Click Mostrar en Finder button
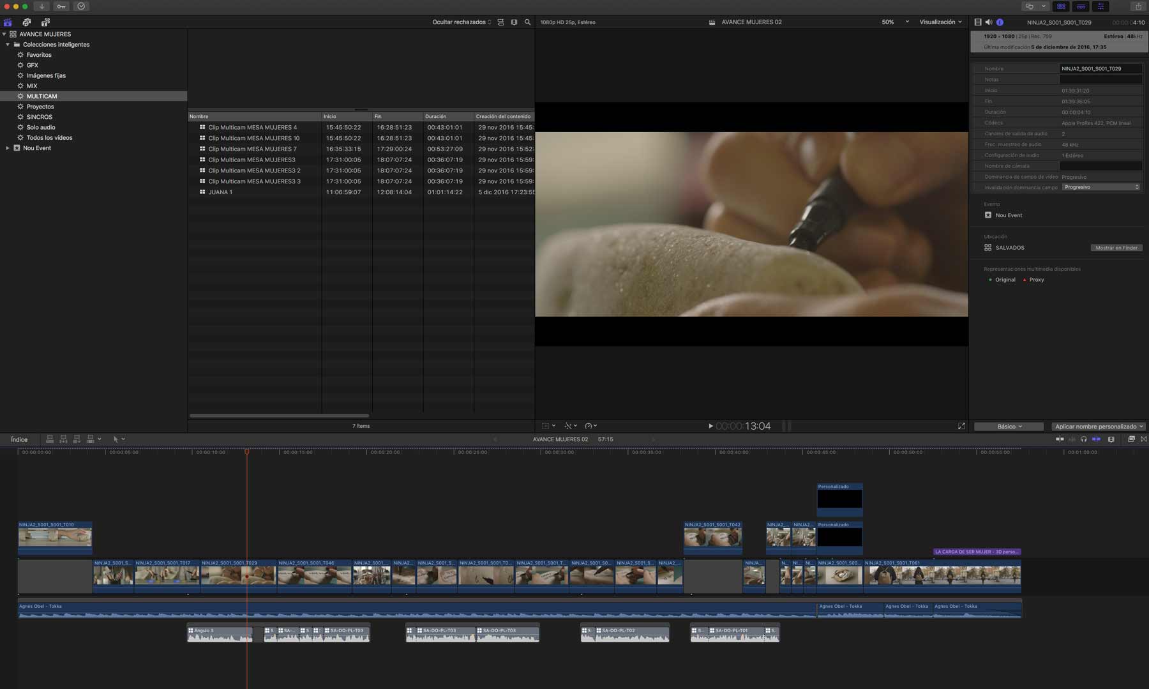 tap(1116, 248)
